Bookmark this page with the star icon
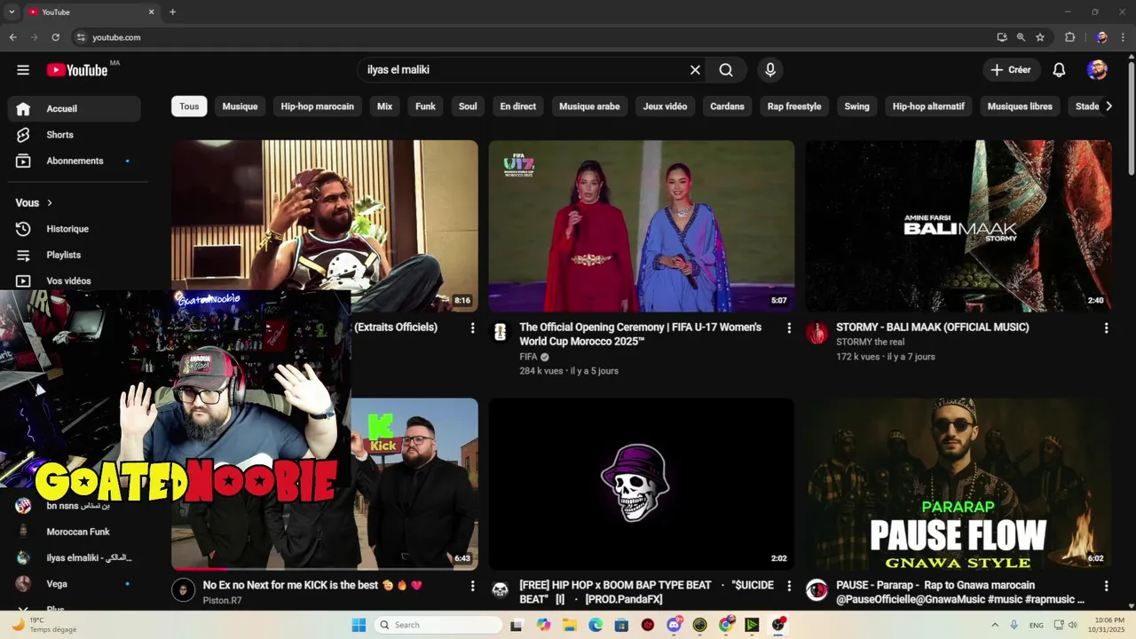Screen dimensions: 1136x639 [1040, 37]
